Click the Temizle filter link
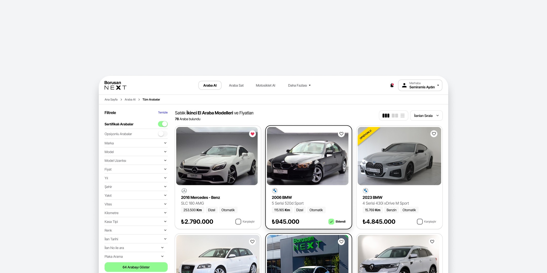 pyautogui.click(x=163, y=112)
